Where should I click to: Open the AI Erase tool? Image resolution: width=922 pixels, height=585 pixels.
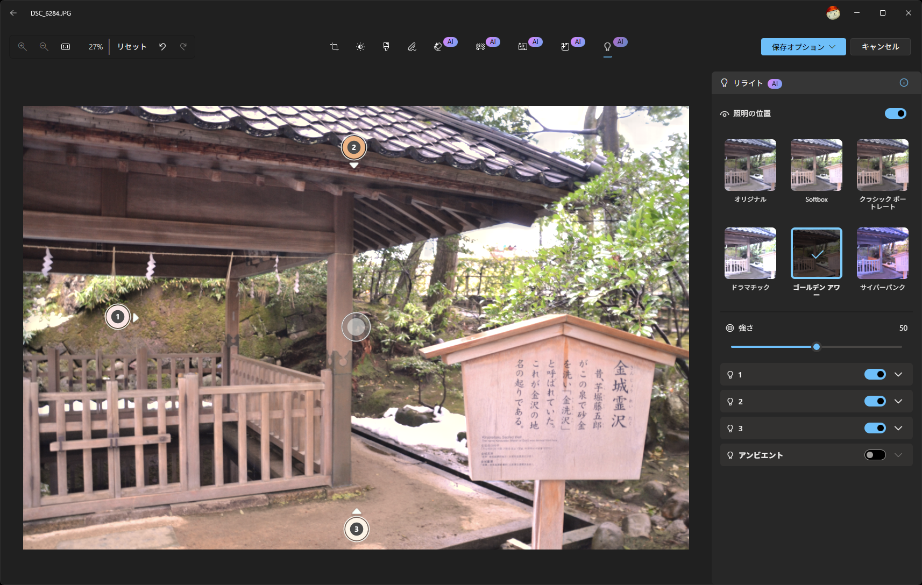(x=438, y=47)
